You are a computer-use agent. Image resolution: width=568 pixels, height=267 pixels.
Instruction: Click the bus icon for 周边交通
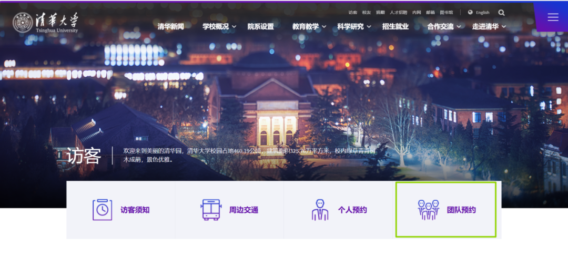click(211, 210)
